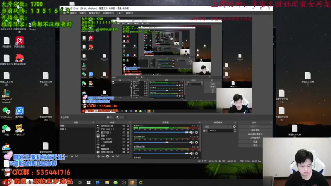Pop out the 控件 dock panel icon
The image size is (331, 186).
click(271, 122)
